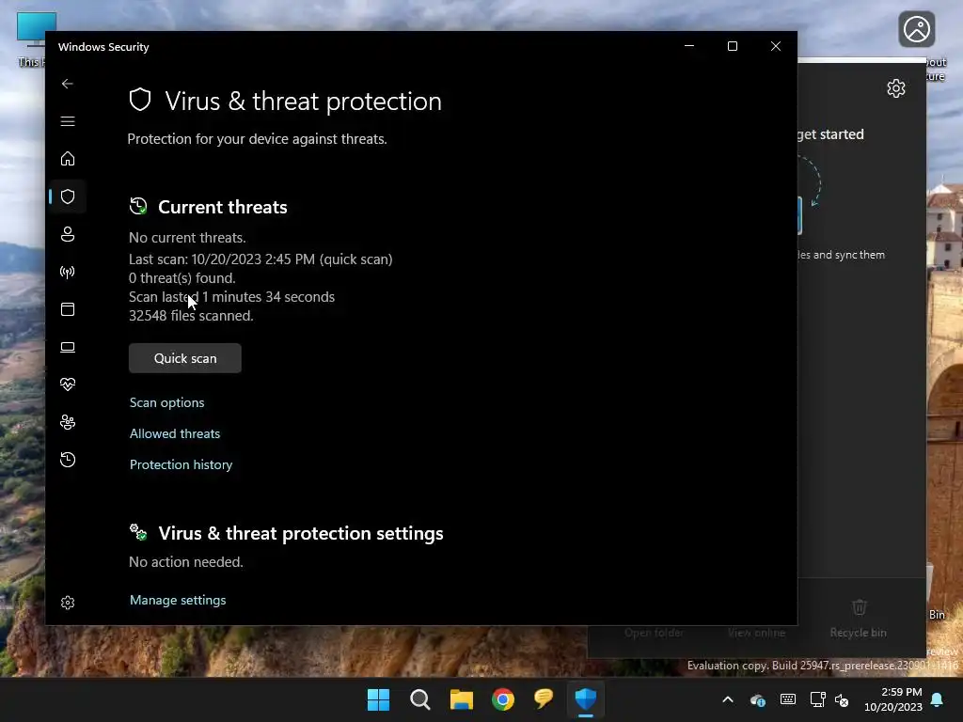Open Family options sidebar icon
The image size is (963, 722).
[68, 422]
